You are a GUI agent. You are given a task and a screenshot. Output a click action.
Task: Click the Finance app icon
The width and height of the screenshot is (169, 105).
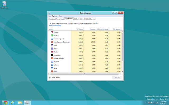coord(52,35)
